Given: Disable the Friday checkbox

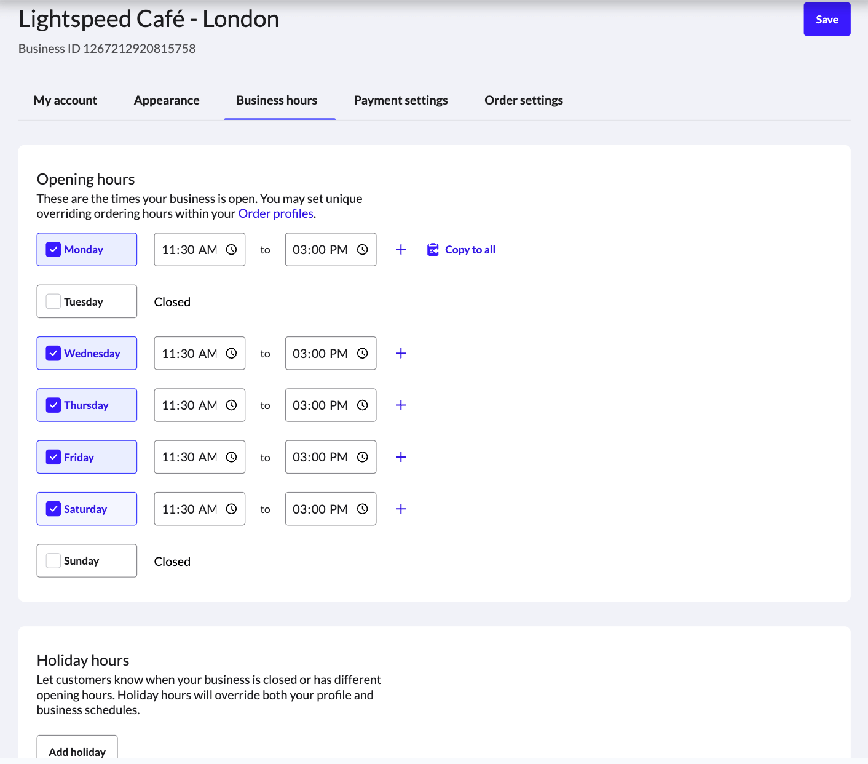Looking at the screenshot, I should (x=53, y=457).
